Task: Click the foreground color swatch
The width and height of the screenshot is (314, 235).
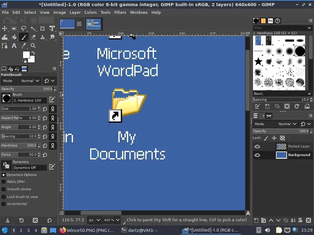Action: (x=26, y=54)
